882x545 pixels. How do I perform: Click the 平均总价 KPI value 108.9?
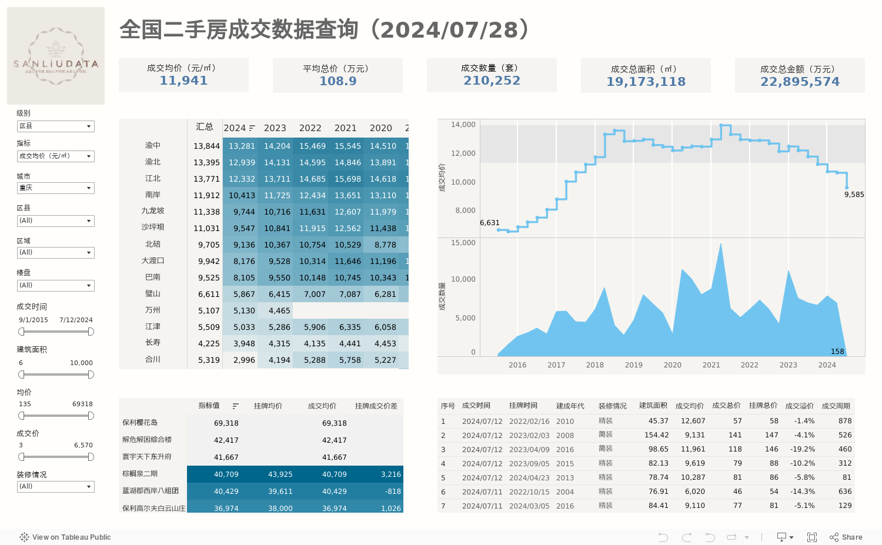click(338, 81)
